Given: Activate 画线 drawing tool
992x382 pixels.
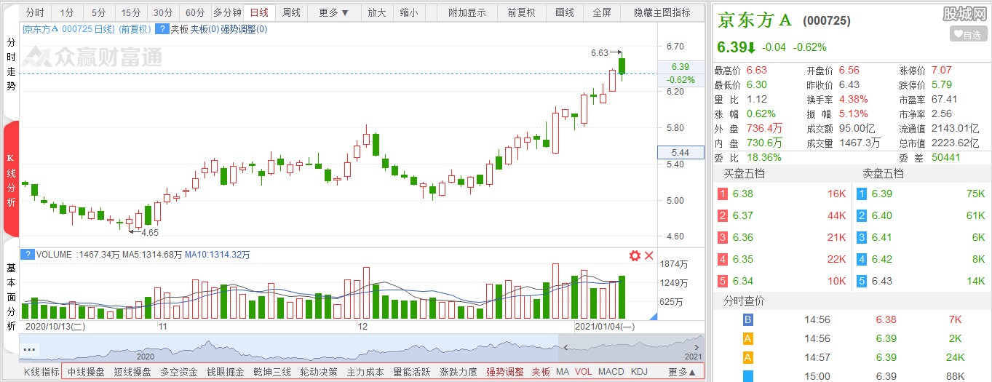Looking at the screenshot, I should click(x=565, y=12).
